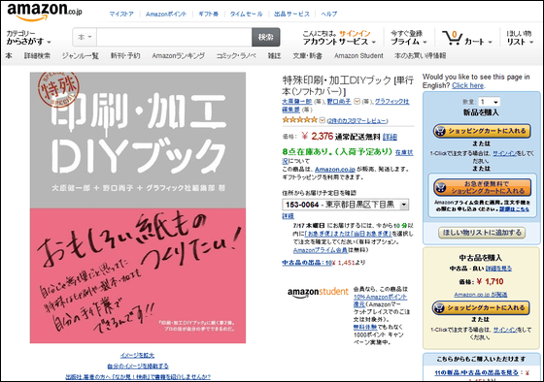Click ほしい物リストに追加する button
This screenshot has height=382, width=544.
coord(482,233)
